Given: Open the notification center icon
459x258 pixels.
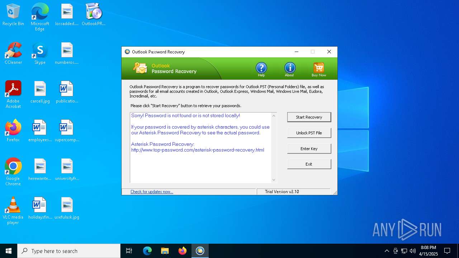Looking at the screenshot, I should pos(447,251).
